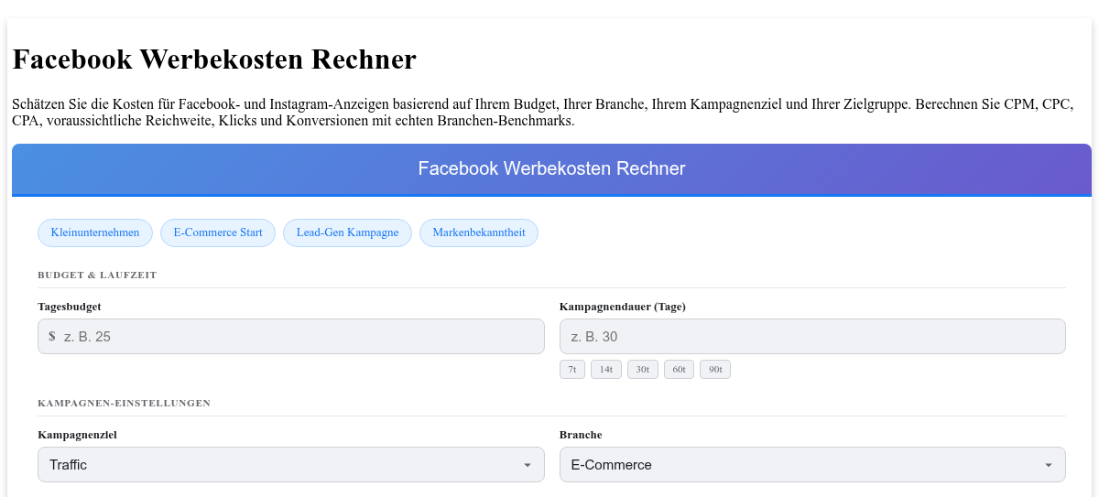1099x497 pixels.
Task: Click the Tagesbudget label
Action: pyautogui.click(x=70, y=307)
